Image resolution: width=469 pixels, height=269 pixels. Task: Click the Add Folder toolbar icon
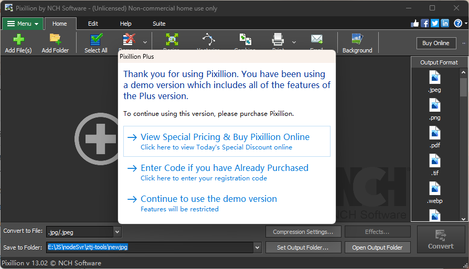click(x=55, y=39)
